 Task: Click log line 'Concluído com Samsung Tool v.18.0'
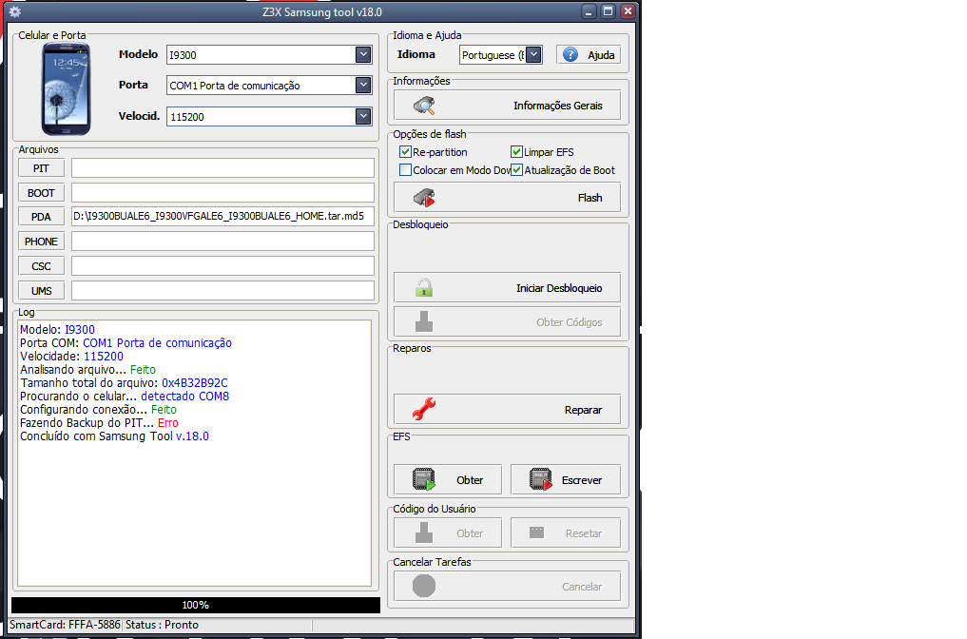click(x=115, y=436)
